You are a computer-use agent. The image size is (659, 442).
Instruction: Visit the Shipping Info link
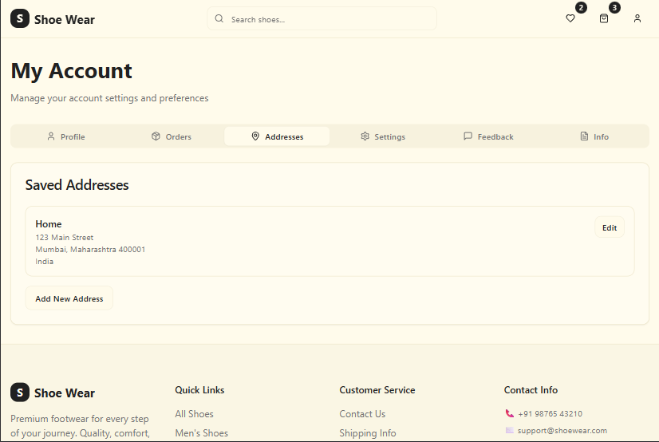pos(367,433)
